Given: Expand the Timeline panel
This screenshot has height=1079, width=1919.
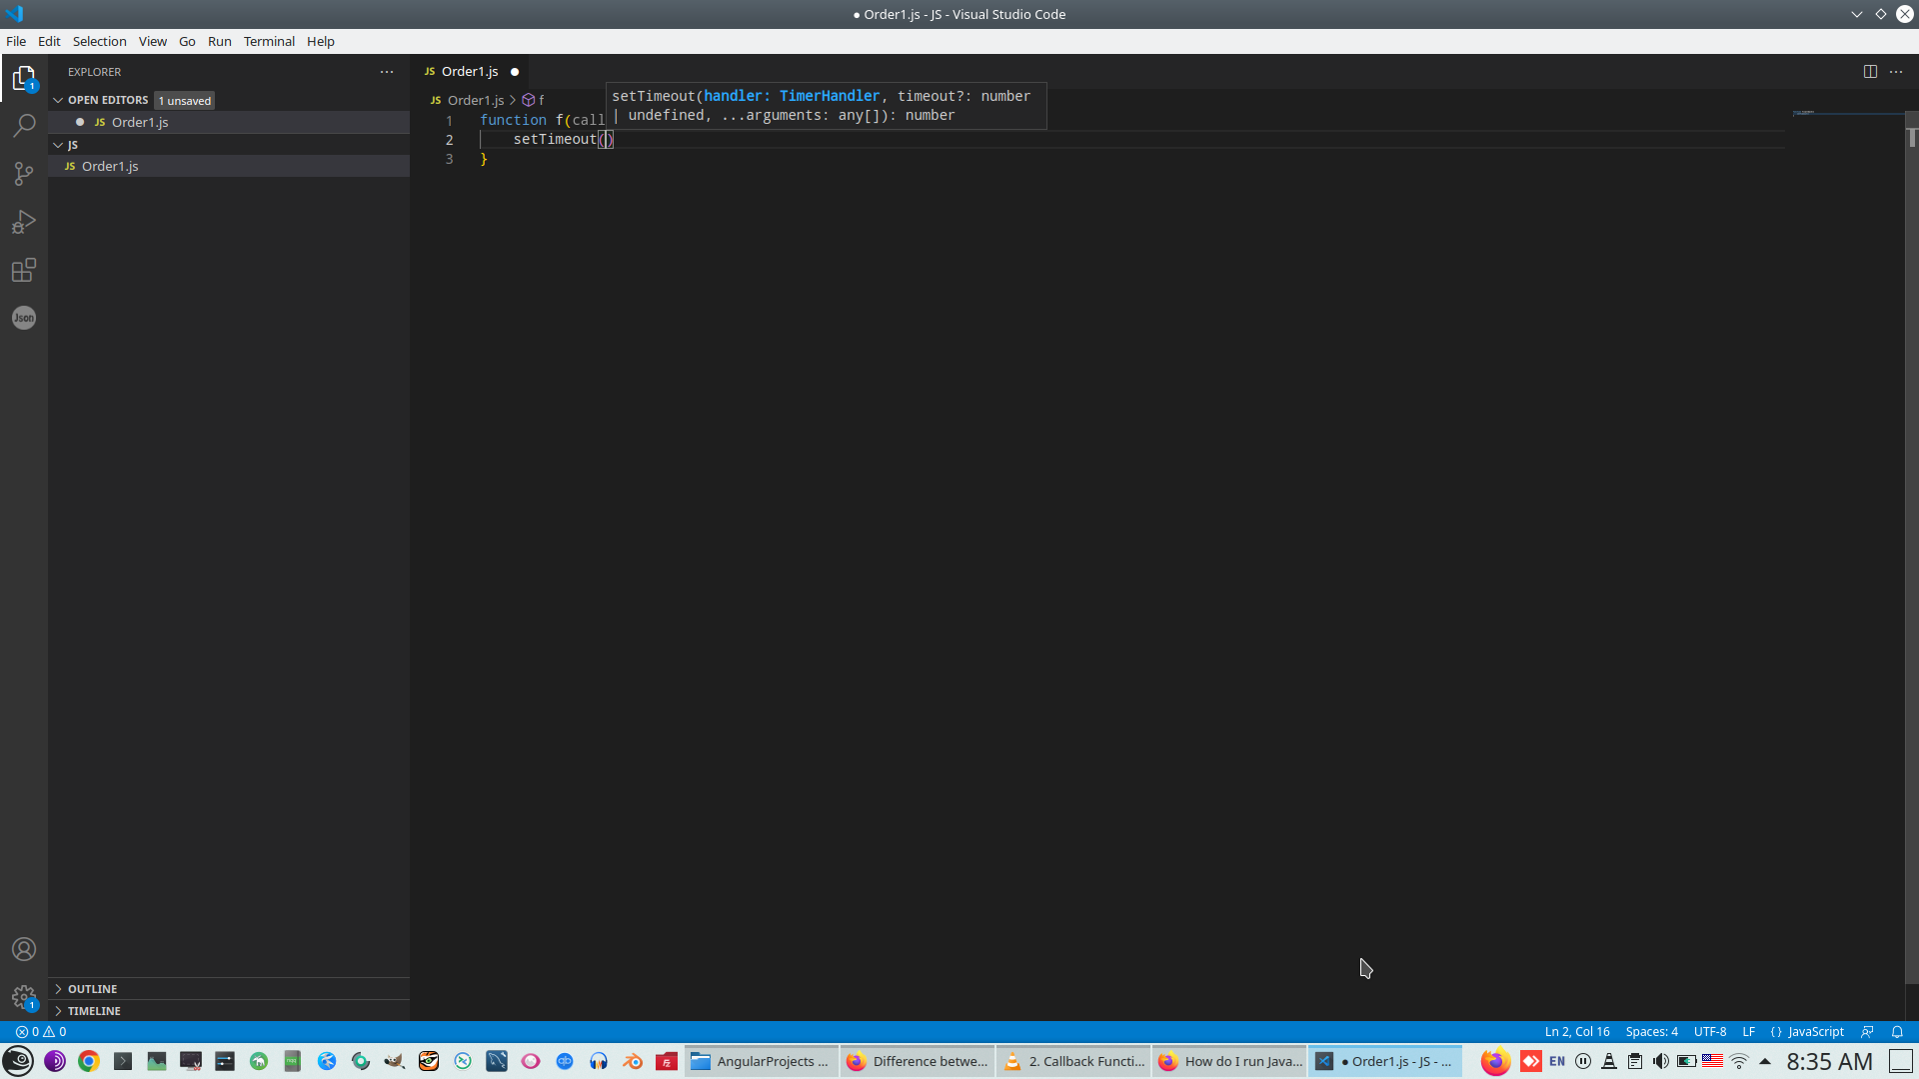Looking at the screenshot, I should pos(94,1011).
